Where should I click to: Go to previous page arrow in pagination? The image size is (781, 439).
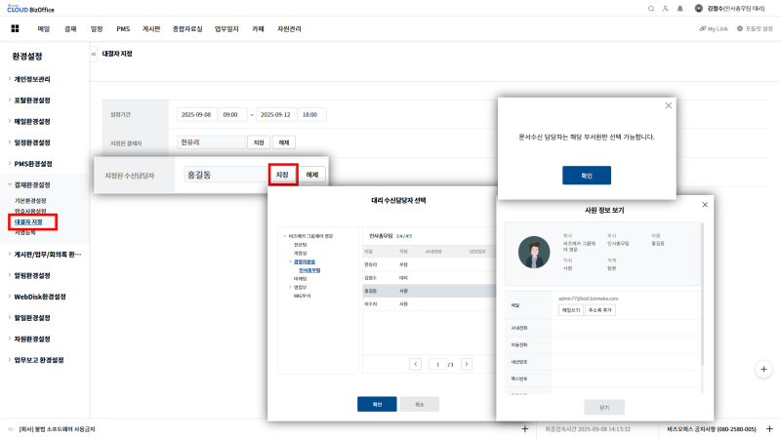point(415,363)
